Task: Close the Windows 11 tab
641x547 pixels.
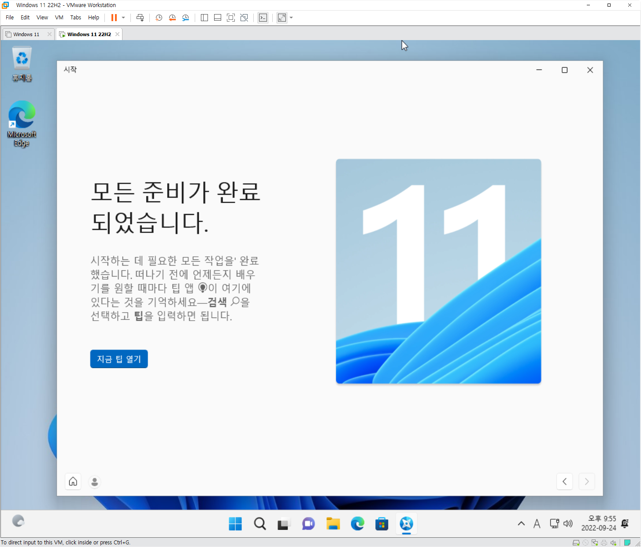Action: click(49, 34)
